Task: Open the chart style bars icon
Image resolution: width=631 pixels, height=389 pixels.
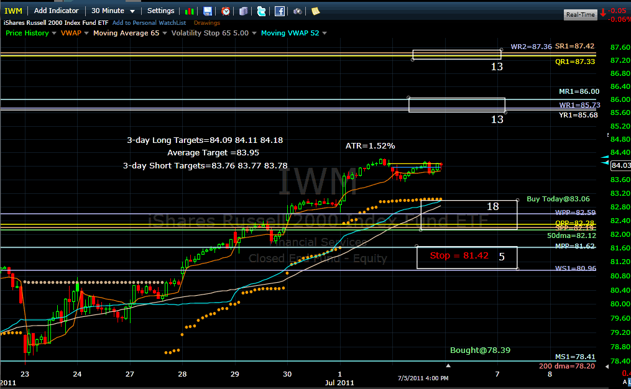Action: (189, 11)
